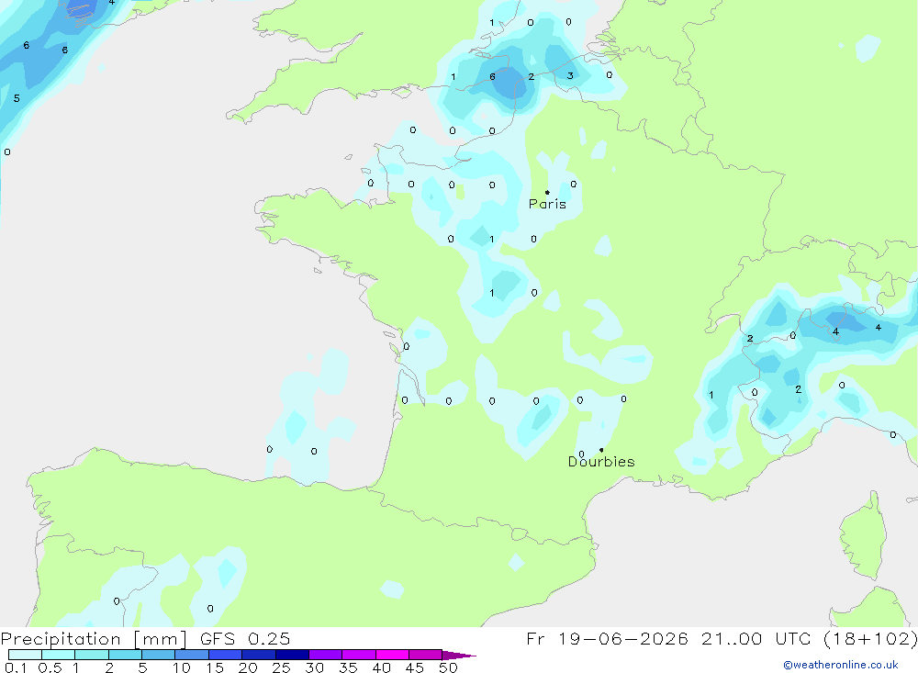The height and width of the screenshot is (673, 918).
Task: Click the legend value '0.1'
Action: pyautogui.click(x=16, y=667)
